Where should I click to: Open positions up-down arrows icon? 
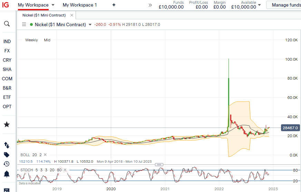click(x=7, y=145)
